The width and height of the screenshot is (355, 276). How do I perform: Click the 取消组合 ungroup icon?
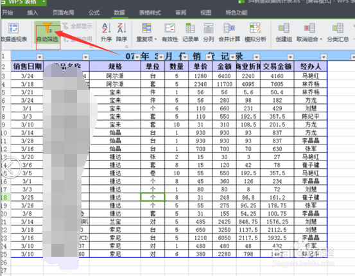[309, 28]
